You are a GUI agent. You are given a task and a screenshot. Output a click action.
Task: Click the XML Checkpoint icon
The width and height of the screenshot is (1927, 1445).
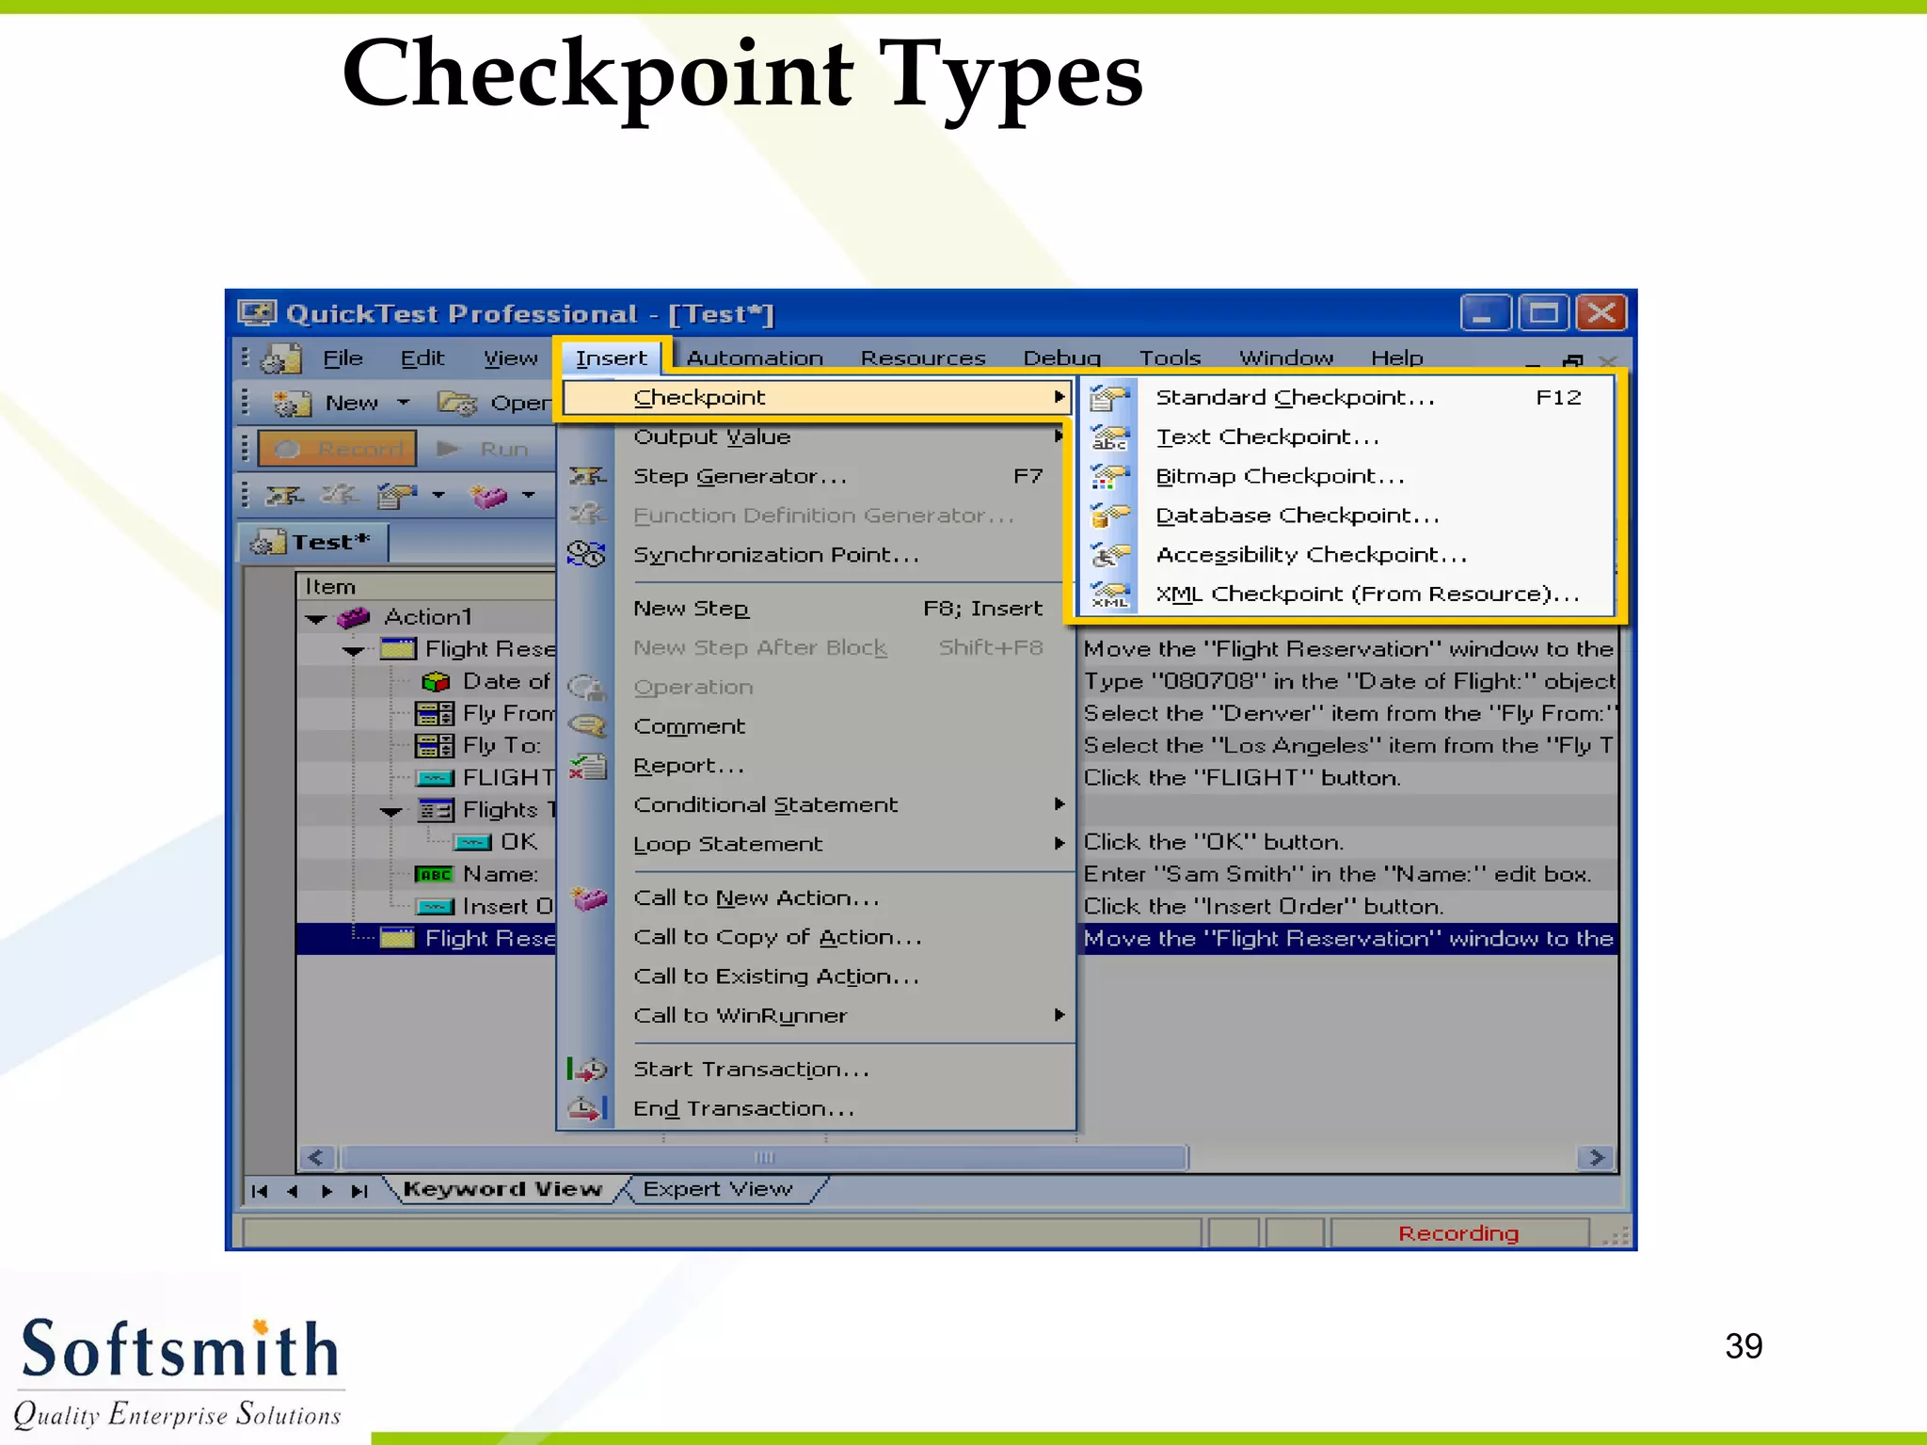click(x=1109, y=595)
